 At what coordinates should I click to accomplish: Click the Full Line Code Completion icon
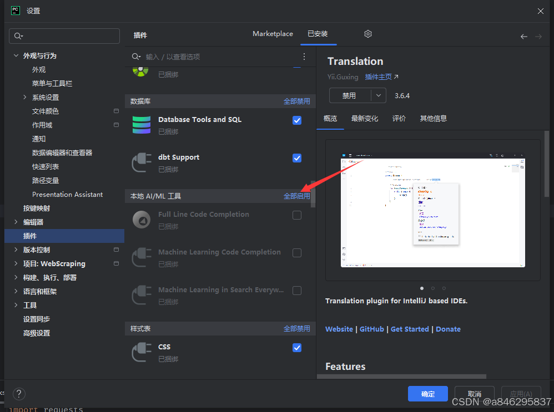(x=142, y=220)
